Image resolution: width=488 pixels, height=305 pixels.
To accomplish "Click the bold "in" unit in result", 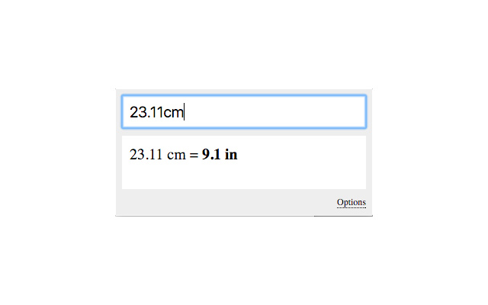I will (230, 155).
